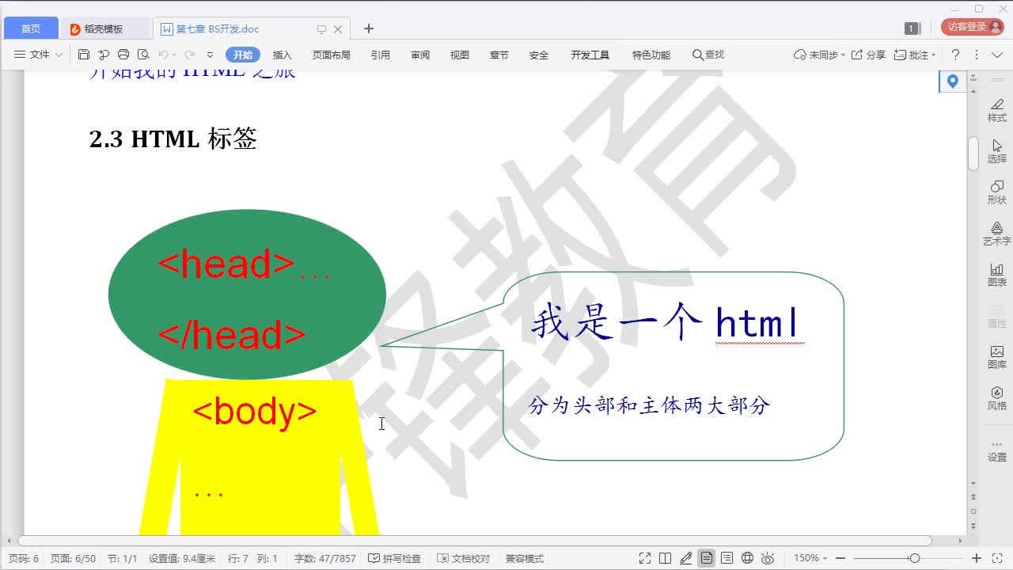
Task: Select the 引用 ribbon tab
Action: [381, 55]
